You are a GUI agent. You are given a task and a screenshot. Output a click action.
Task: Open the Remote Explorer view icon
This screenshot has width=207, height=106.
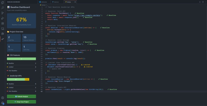point(3,29)
